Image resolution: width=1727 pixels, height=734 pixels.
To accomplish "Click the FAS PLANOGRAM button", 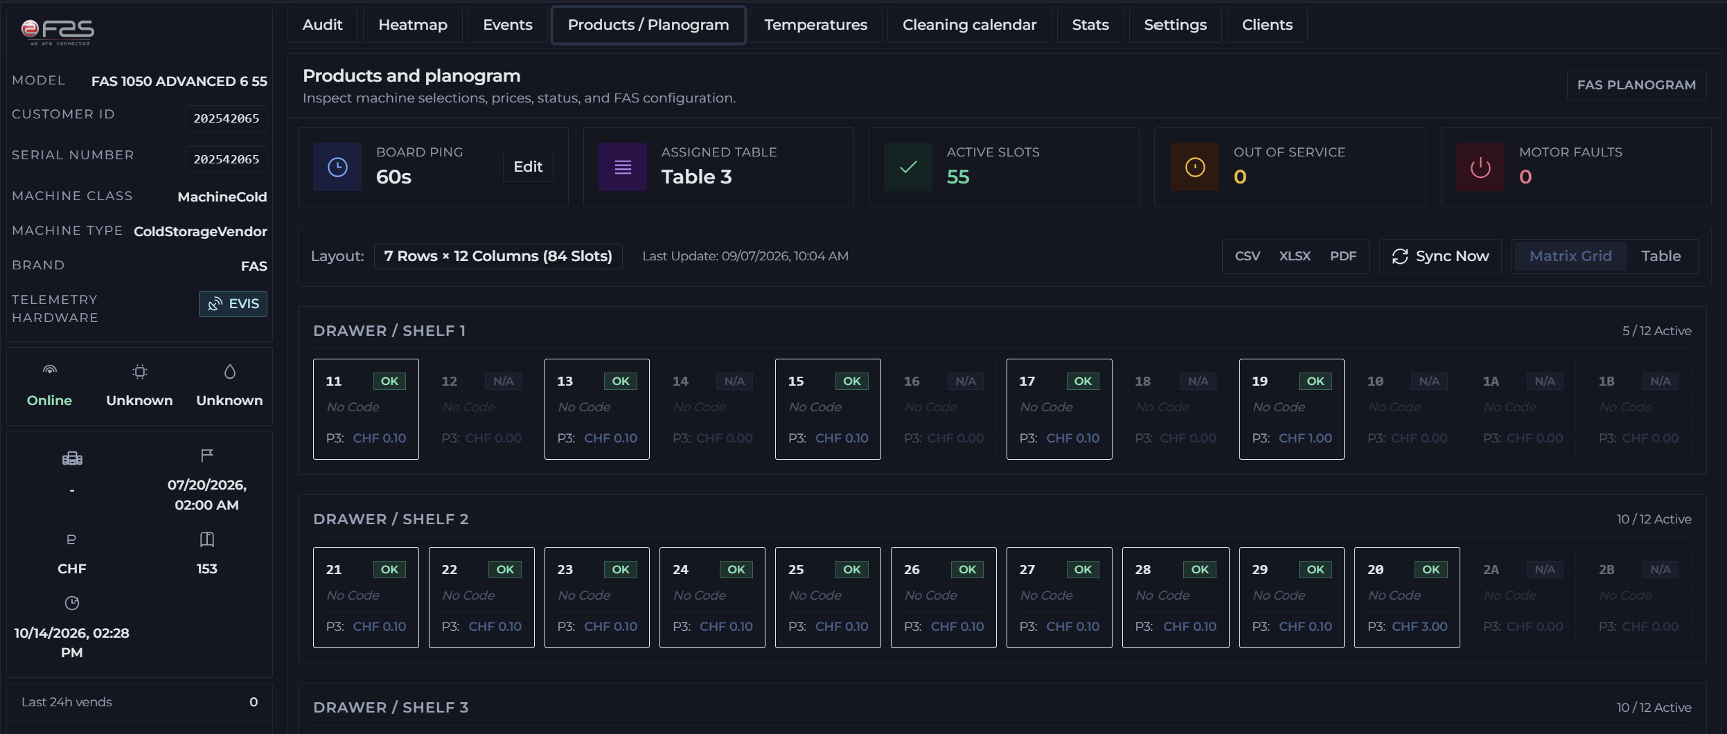I will [x=1636, y=85].
